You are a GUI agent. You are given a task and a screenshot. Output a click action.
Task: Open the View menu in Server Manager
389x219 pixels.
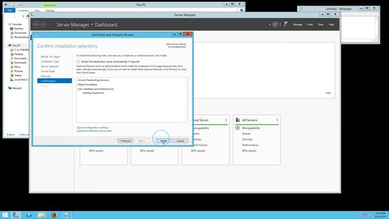(320, 24)
